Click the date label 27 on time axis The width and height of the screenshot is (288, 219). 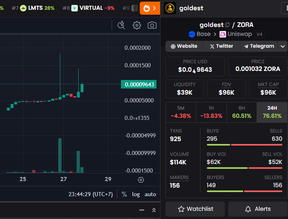(64, 179)
